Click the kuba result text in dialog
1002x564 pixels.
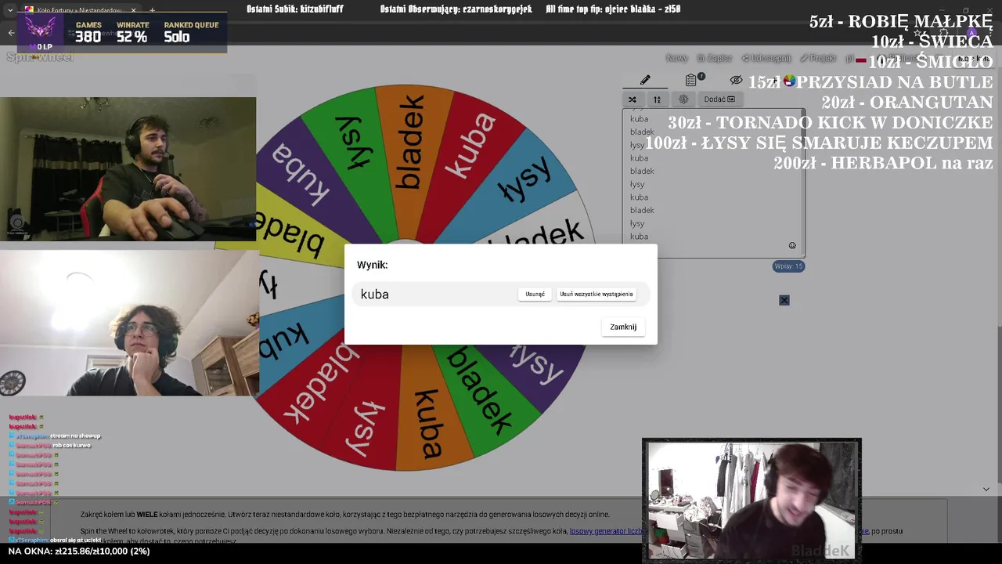[375, 295]
